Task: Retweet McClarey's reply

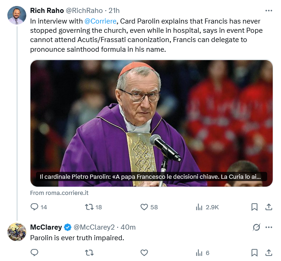Action: (x=89, y=253)
